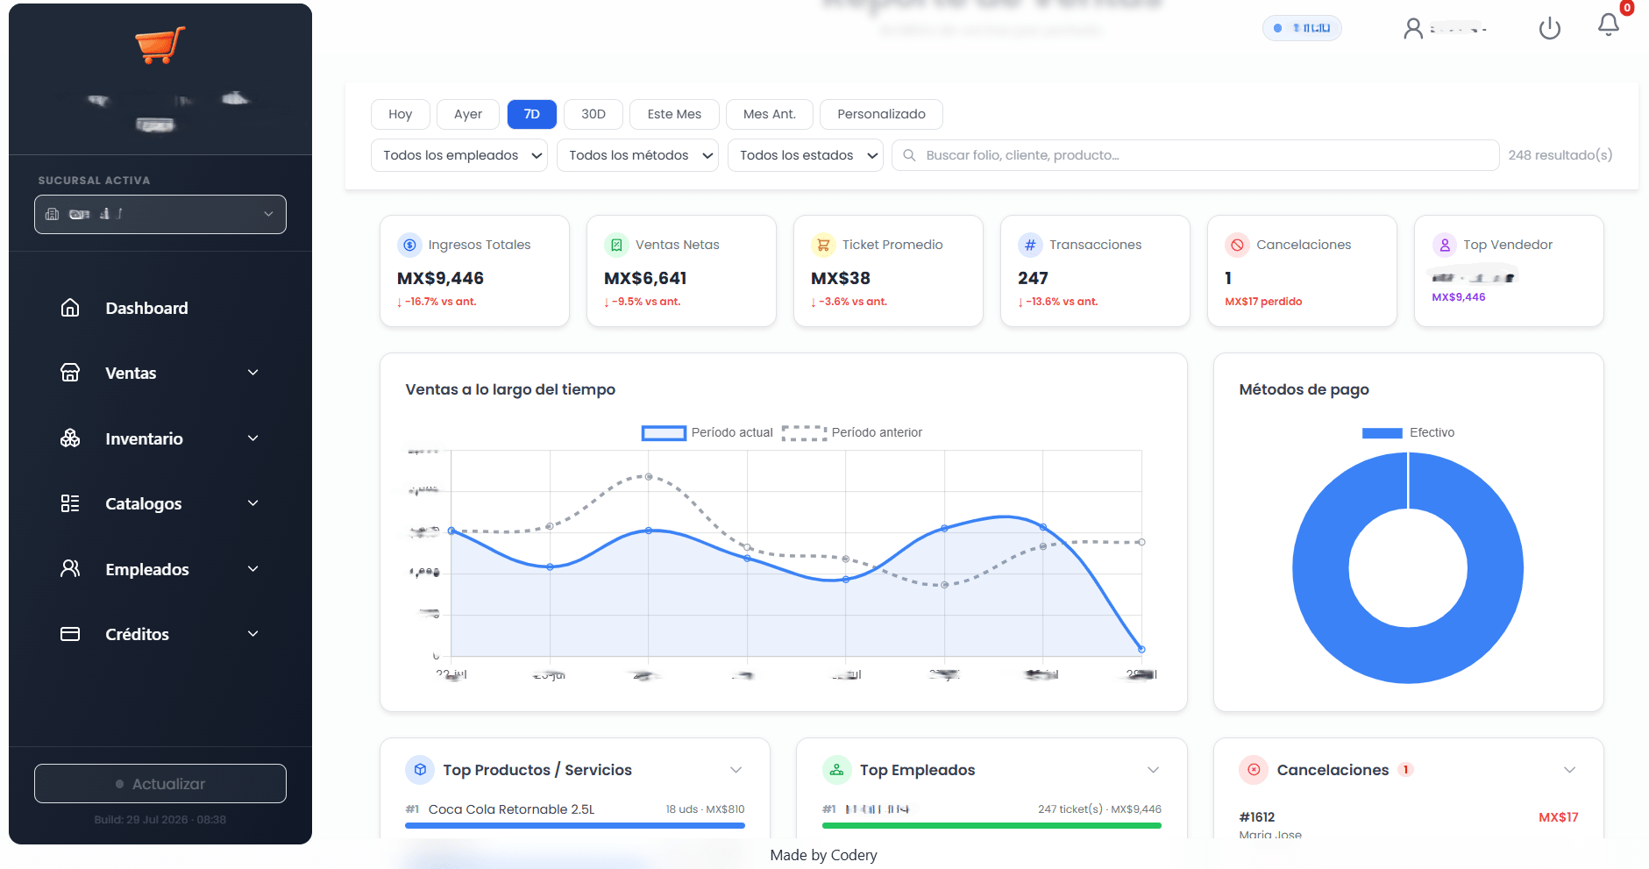
Task: Click the Créditos card icon
Action: 70,634
